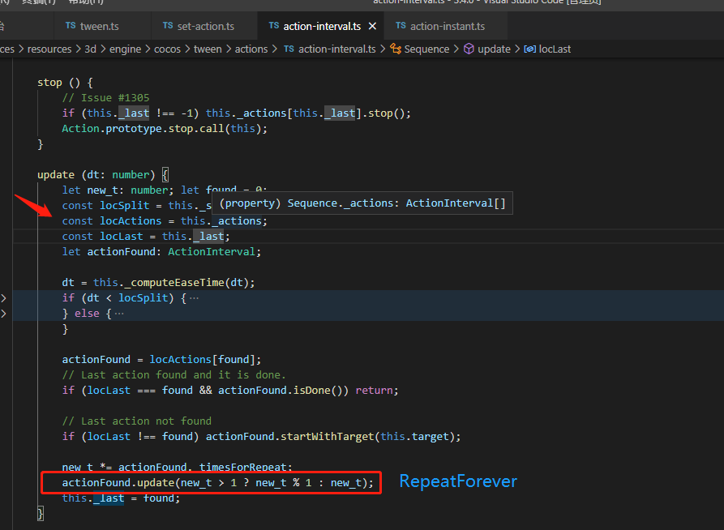This screenshot has height=530, width=724.
Task: Click 'const locSplit' variable
Action: point(125,206)
